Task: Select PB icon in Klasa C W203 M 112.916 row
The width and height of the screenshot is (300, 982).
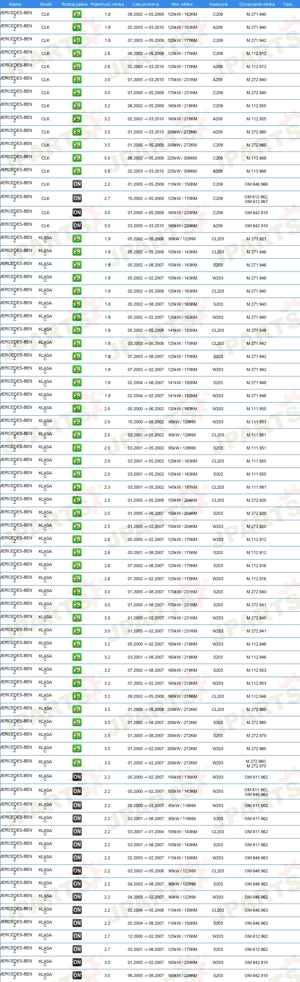Action: point(77,579)
